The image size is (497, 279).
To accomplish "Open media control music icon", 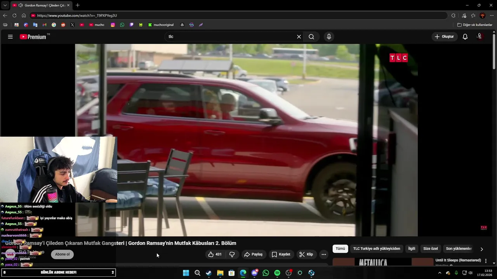I will (464, 15).
